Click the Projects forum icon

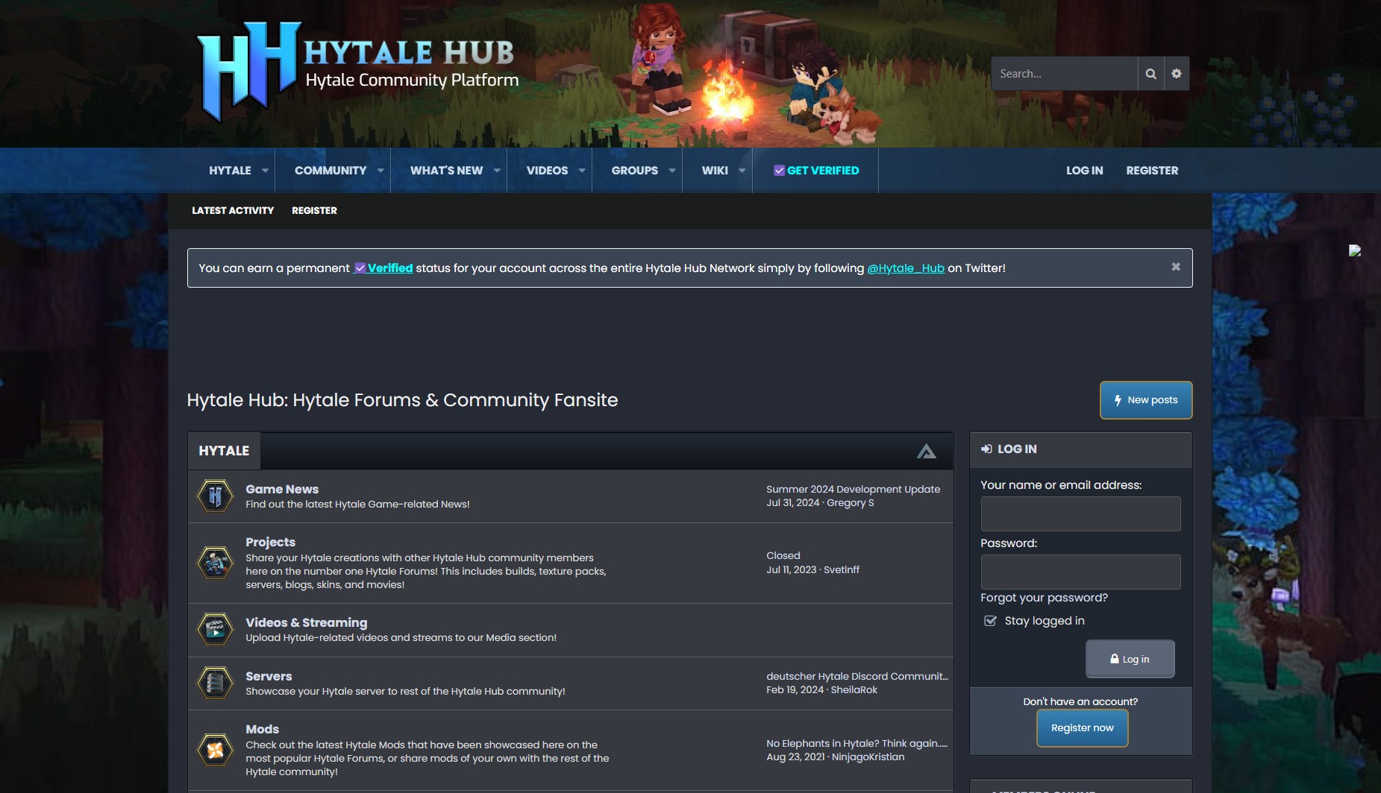click(x=215, y=563)
